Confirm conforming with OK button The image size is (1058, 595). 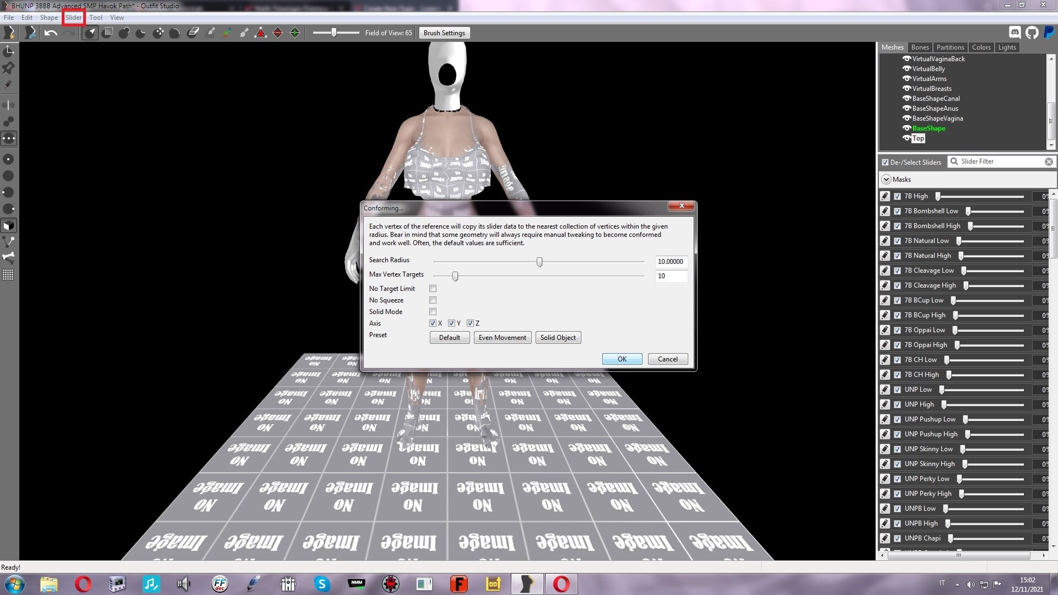coord(622,359)
